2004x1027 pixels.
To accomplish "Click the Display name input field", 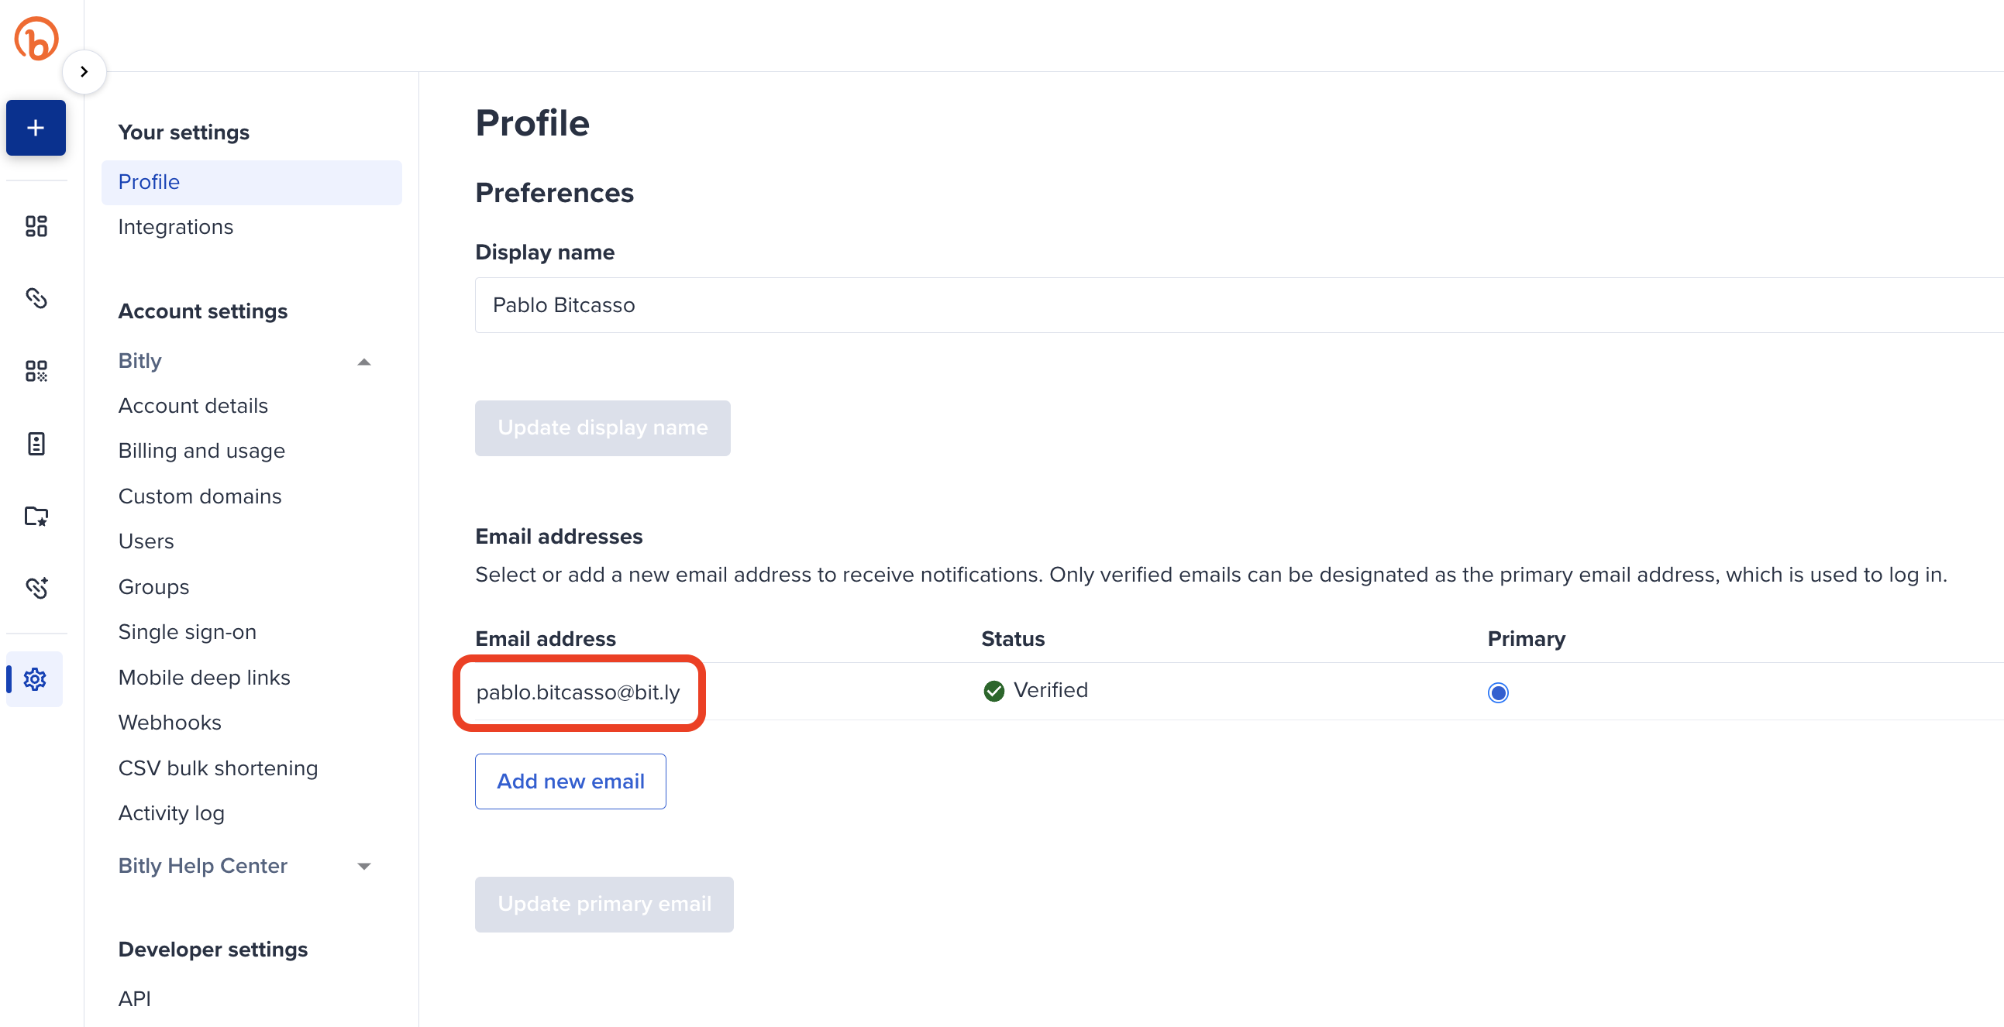I will [x=1239, y=304].
